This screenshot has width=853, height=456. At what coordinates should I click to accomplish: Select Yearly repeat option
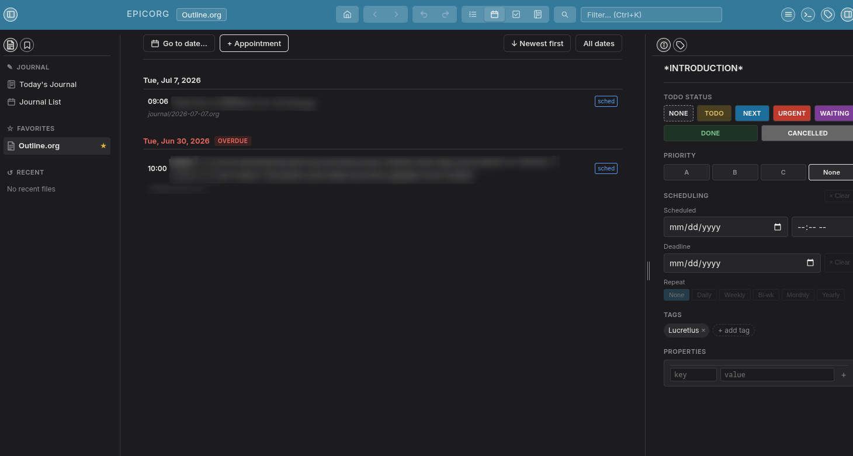(x=831, y=295)
